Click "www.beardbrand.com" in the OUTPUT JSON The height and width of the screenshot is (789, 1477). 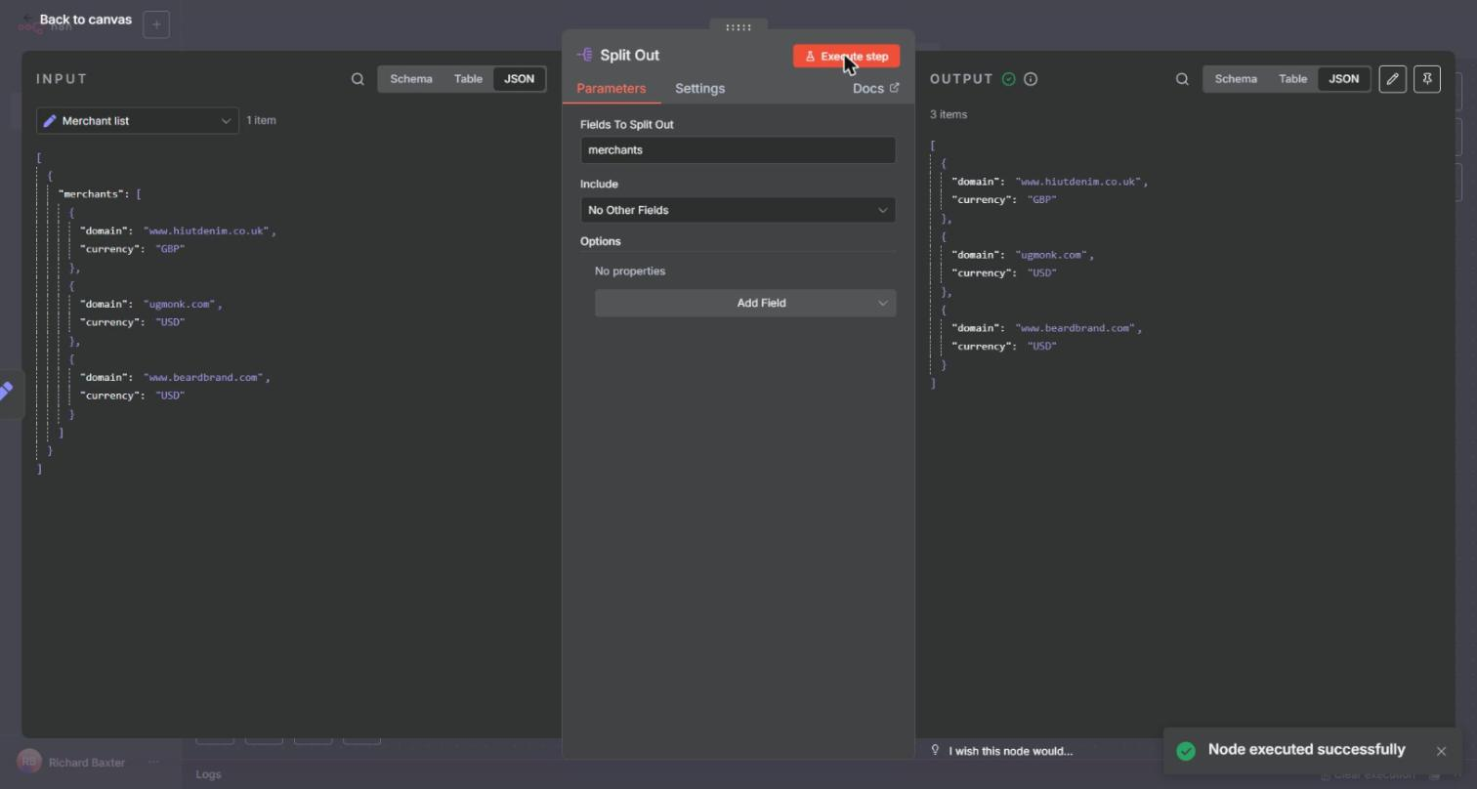[x=1076, y=328]
